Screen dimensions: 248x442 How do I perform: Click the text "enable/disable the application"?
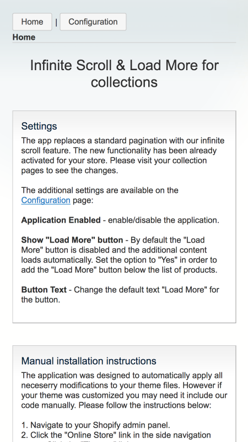point(163,220)
